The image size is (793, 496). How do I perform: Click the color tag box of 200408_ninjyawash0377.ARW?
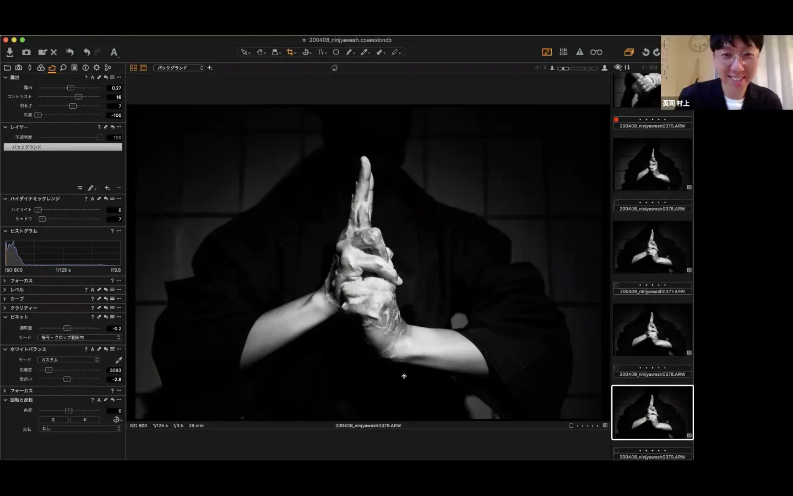(616, 285)
